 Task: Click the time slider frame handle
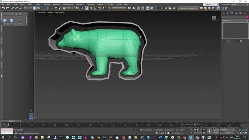(11, 121)
